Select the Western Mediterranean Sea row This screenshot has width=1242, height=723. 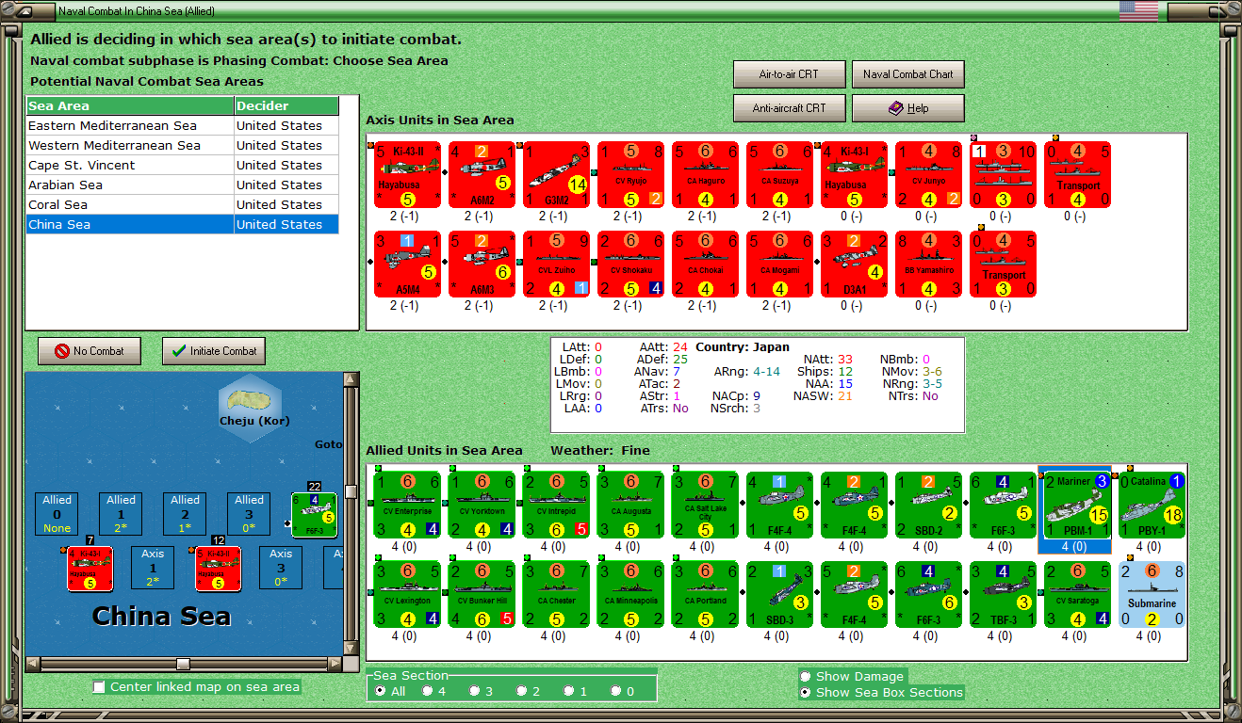coord(182,145)
